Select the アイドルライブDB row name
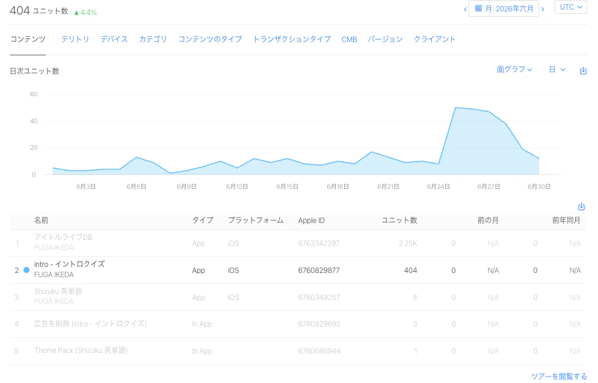The width and height of the screenshot is (598, 383). coord(63,237)
